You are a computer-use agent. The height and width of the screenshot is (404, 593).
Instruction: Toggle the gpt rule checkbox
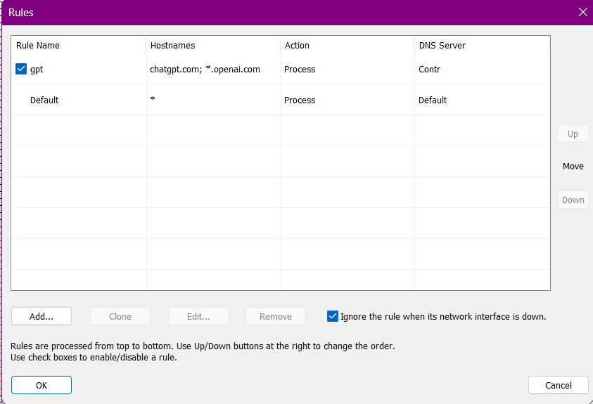point(21,69)
